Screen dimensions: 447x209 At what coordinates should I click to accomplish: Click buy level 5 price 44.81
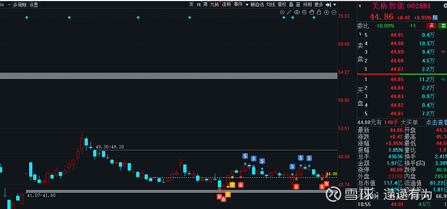(x=397, y=114)
